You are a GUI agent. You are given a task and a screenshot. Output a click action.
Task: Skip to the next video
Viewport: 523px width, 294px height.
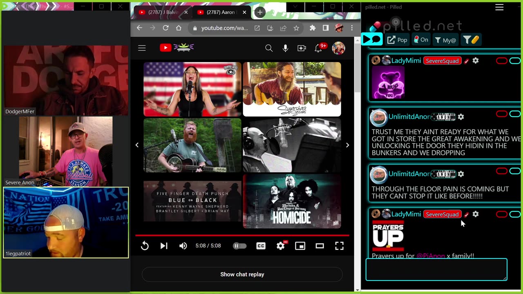tap(164, 246)
